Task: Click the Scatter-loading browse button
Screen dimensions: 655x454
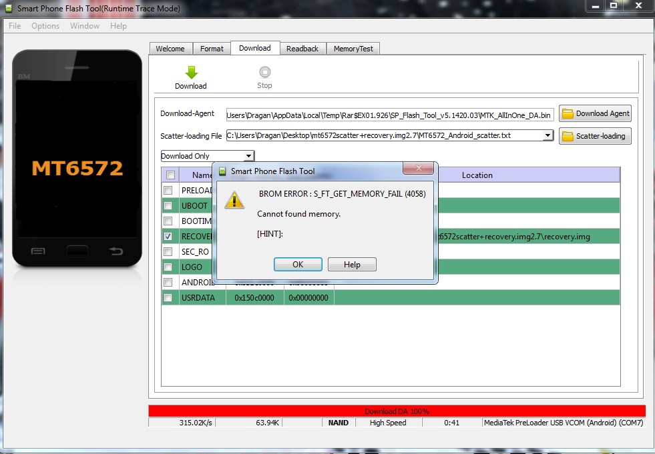Action: pos(595,136)
